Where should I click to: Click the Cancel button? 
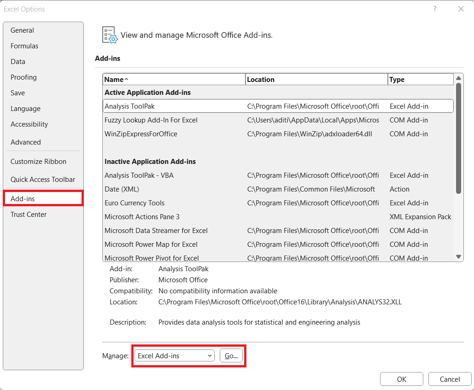tap(450, 379)
